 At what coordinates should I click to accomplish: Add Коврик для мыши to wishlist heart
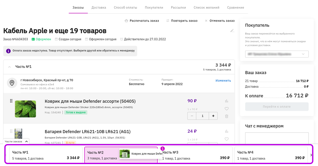pyautogui.click(x=226, y=108)
